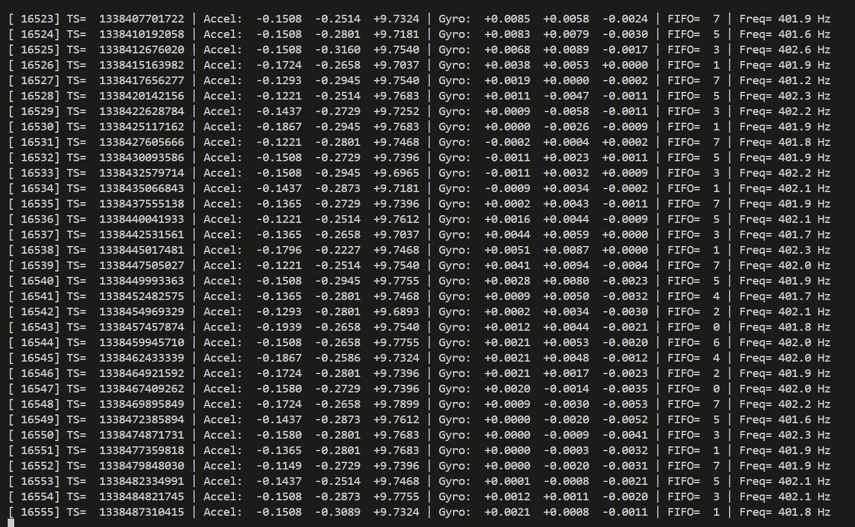Click timestamp 1338435066843
This screenshot has width=855, height=527.
pyautogui.click(x=142, y=188)
